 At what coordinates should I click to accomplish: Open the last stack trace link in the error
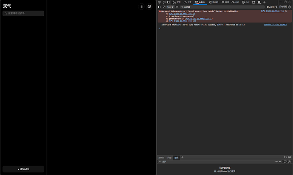182,21
